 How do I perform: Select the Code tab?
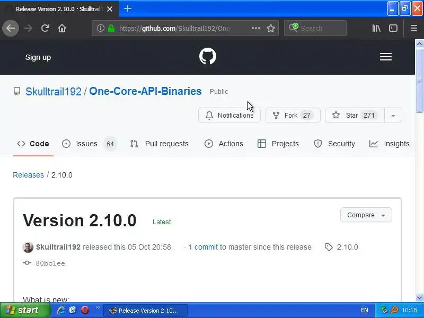point(33,144)
